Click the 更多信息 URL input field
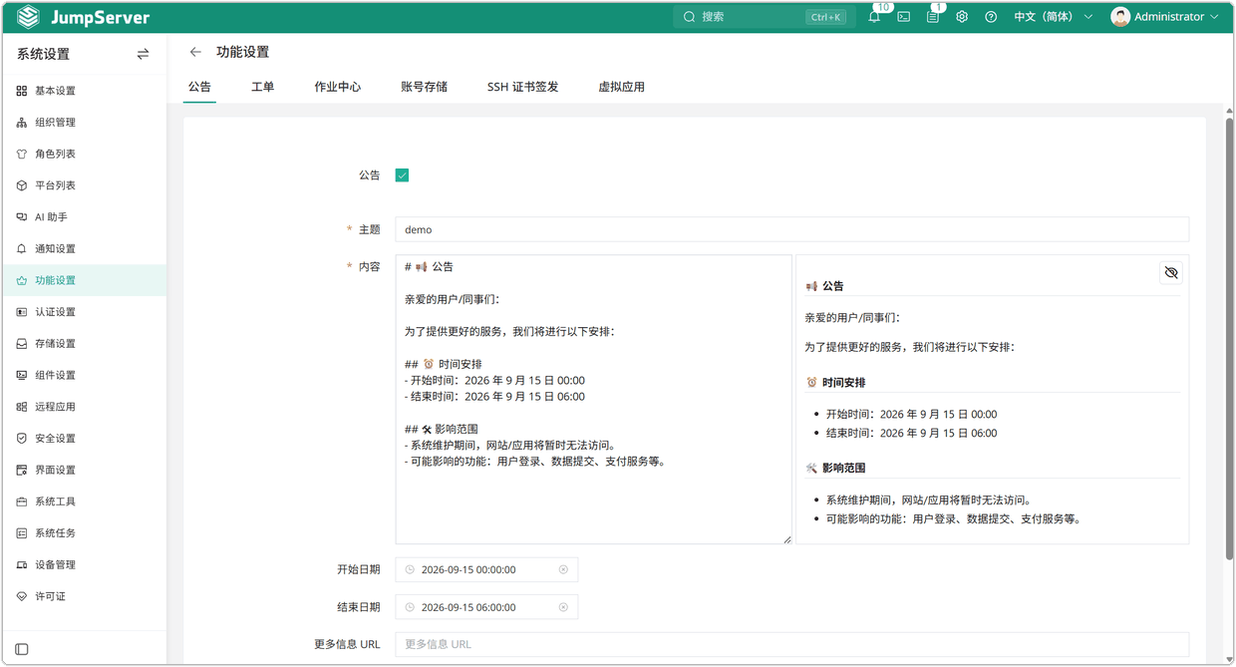Screen dimensions: 1236x667 pyautogui.click(x=792, y=644)
